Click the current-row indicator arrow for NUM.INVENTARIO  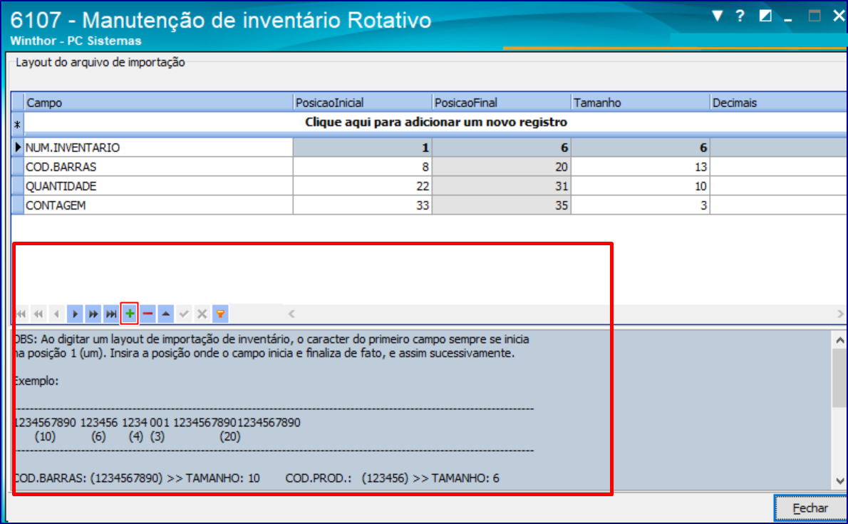pyautogui.click(x=18, y=148)
